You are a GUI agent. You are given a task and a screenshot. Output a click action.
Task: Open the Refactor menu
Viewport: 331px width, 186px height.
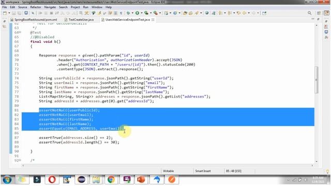pyautogui.click(x=36, y=7)
